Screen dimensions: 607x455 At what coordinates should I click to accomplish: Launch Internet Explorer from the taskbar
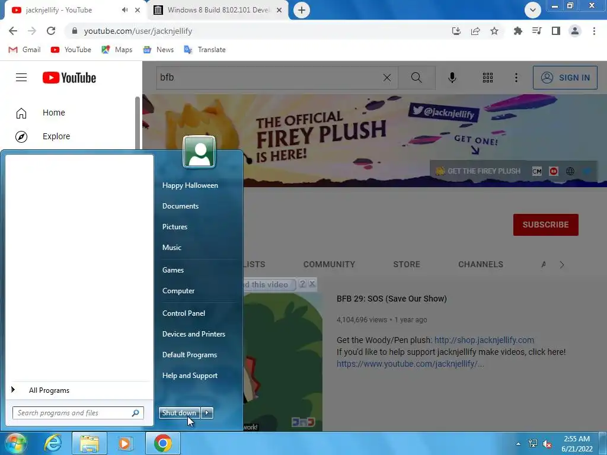point(53,443)
